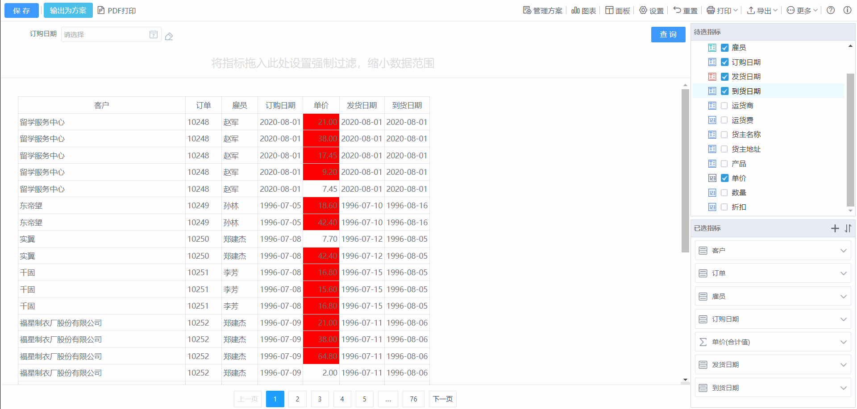This screenshot has height=409, width=857.
Task: Click the table's vertical scrollbar thumb
Action: pyautogui.click(x=685, y=170)
